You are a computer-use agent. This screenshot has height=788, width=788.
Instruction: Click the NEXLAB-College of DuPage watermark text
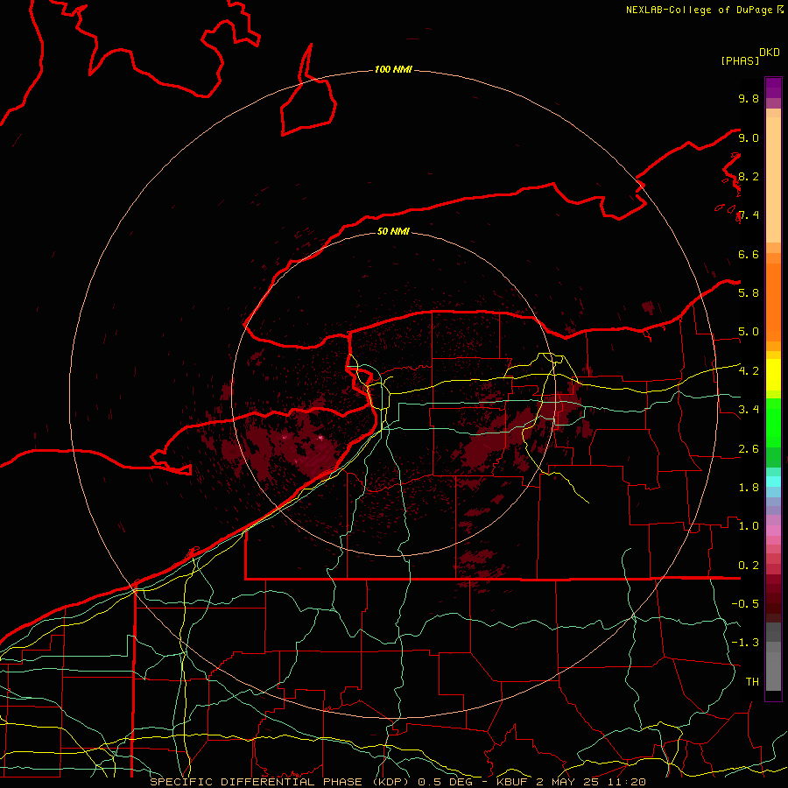(704, 10)
